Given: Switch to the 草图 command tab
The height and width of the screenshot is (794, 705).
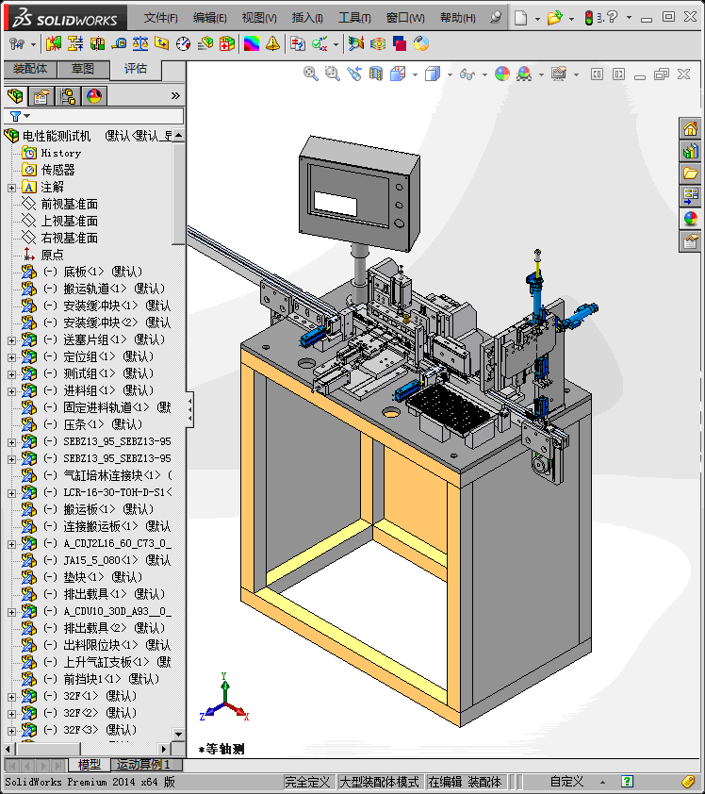Looking at the screenshot, I should pos(83,69).
